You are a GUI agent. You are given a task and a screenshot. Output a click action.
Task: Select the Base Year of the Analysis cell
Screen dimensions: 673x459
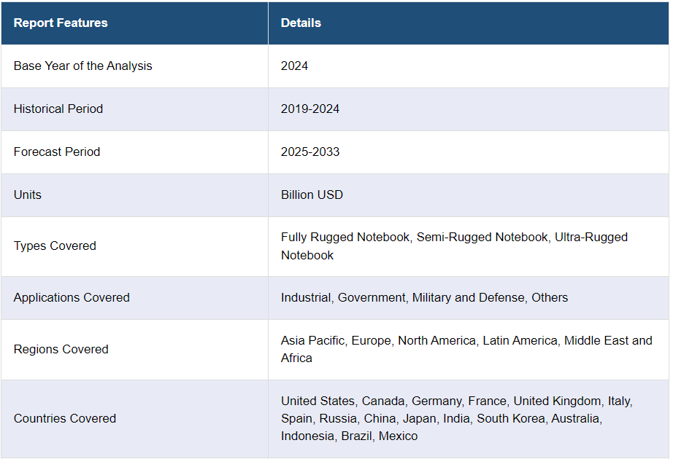[82, 66]
